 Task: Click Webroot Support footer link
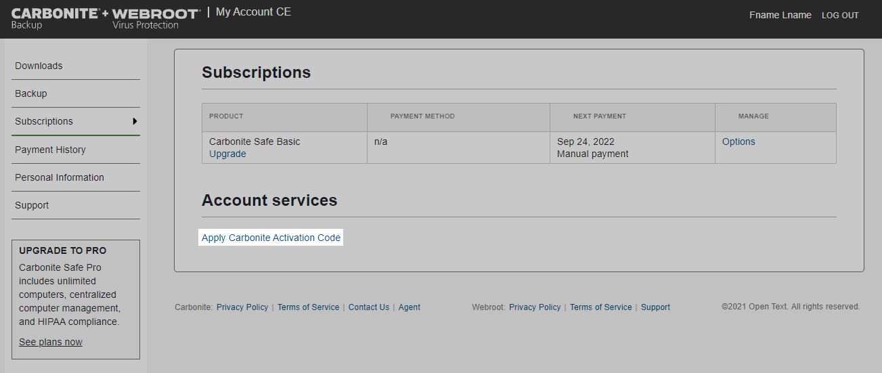tap(655, 307)
